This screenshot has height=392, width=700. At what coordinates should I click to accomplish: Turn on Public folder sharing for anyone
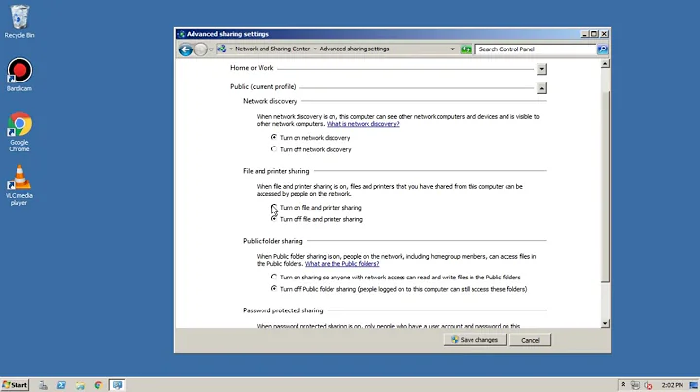[x=273, y=278]
